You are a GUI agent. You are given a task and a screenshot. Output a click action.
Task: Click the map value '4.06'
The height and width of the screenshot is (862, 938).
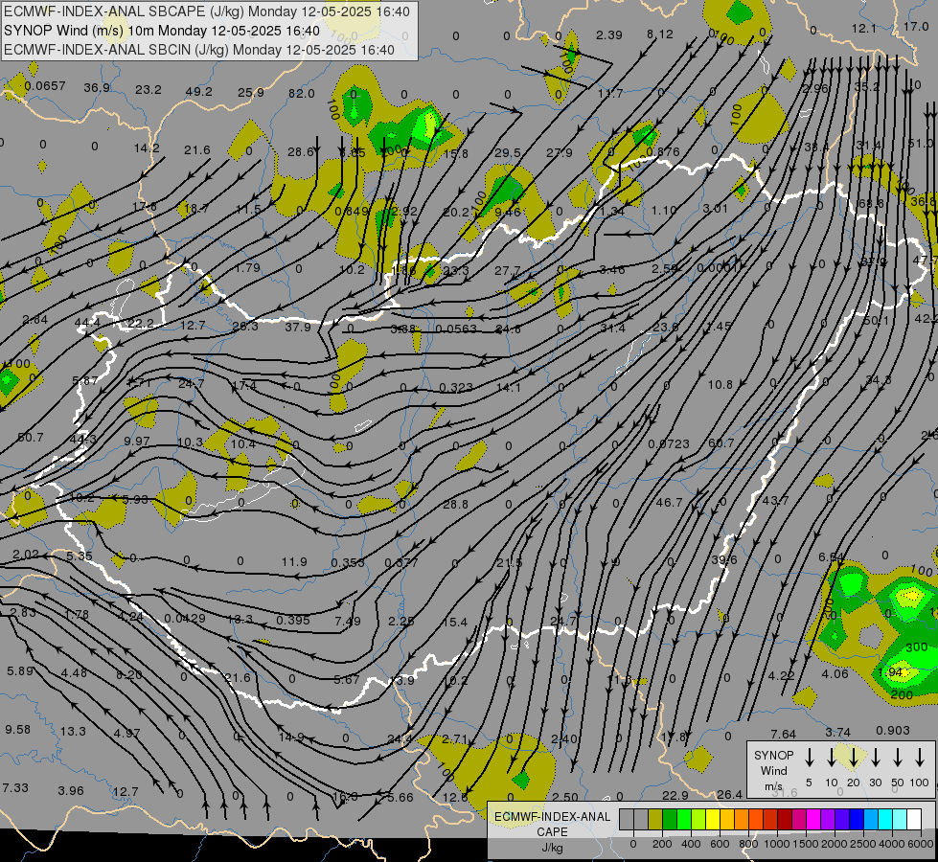coord(835,673)
